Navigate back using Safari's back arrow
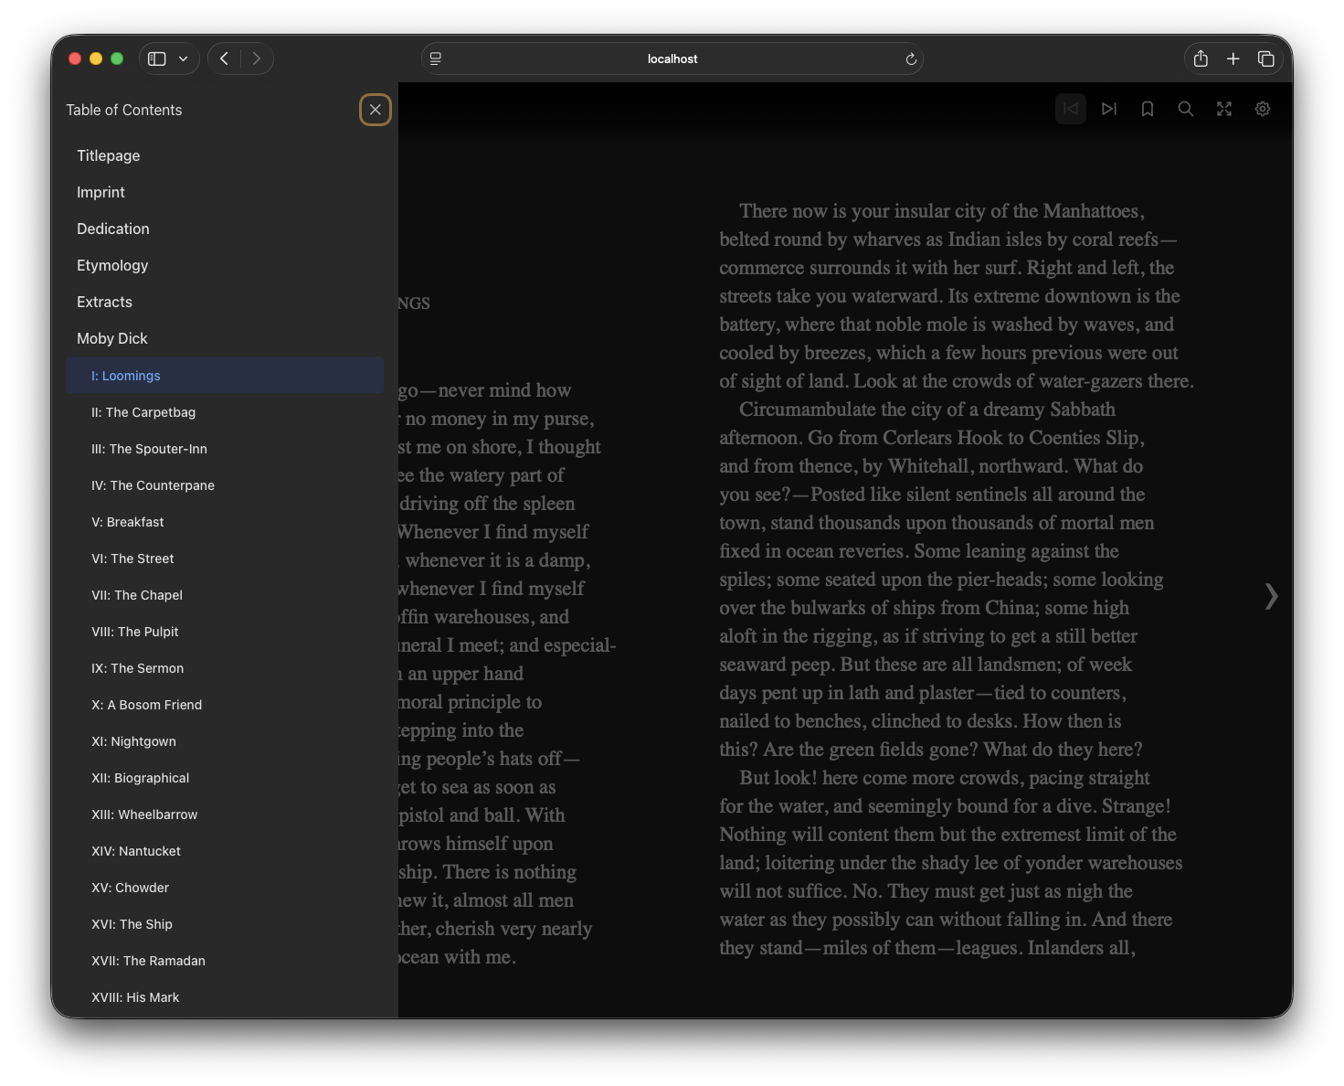 click(223, 58)
